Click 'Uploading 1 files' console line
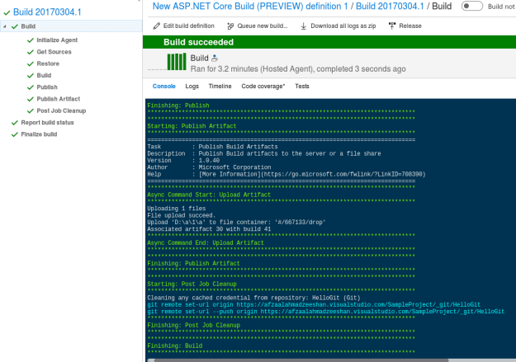Screen dimensions: 516x362 pos(177,209)
